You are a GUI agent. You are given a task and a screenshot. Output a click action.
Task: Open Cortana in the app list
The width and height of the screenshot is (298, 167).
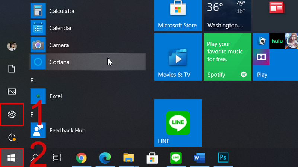[88, 62]
